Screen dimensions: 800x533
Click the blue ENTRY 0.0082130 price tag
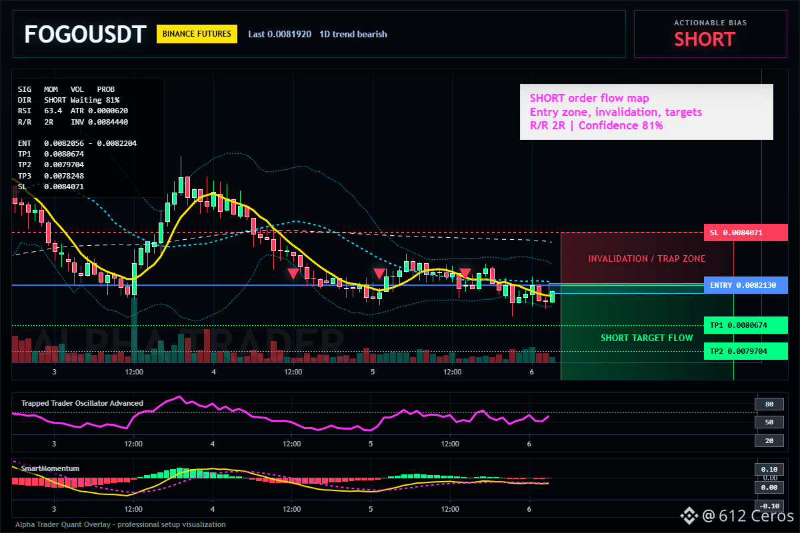point(745,285)
